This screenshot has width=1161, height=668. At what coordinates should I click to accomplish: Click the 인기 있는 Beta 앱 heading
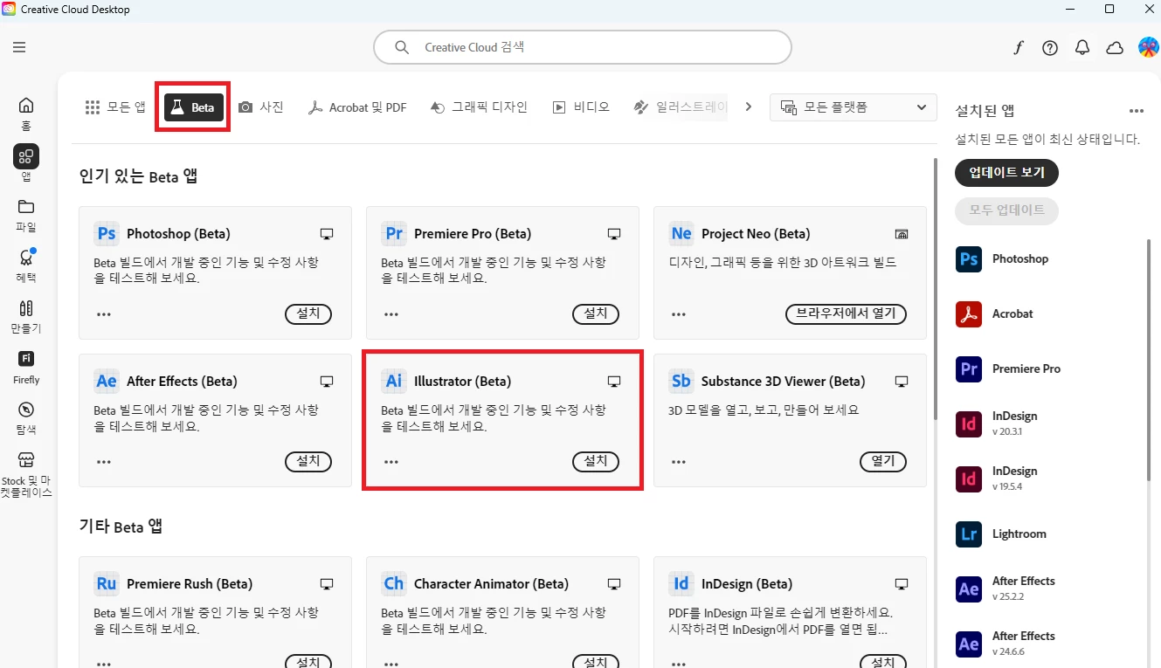click(138, 176)
